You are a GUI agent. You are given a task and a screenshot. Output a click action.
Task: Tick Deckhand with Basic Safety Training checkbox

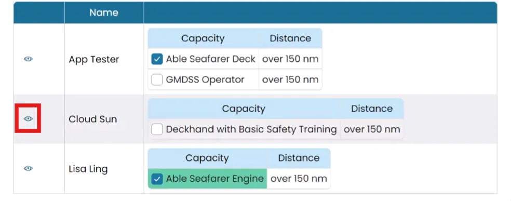(x=157, y=129)
